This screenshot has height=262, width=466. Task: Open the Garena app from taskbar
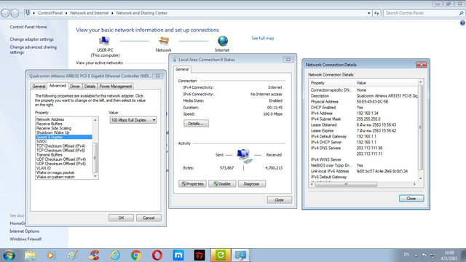coord(200,255)
